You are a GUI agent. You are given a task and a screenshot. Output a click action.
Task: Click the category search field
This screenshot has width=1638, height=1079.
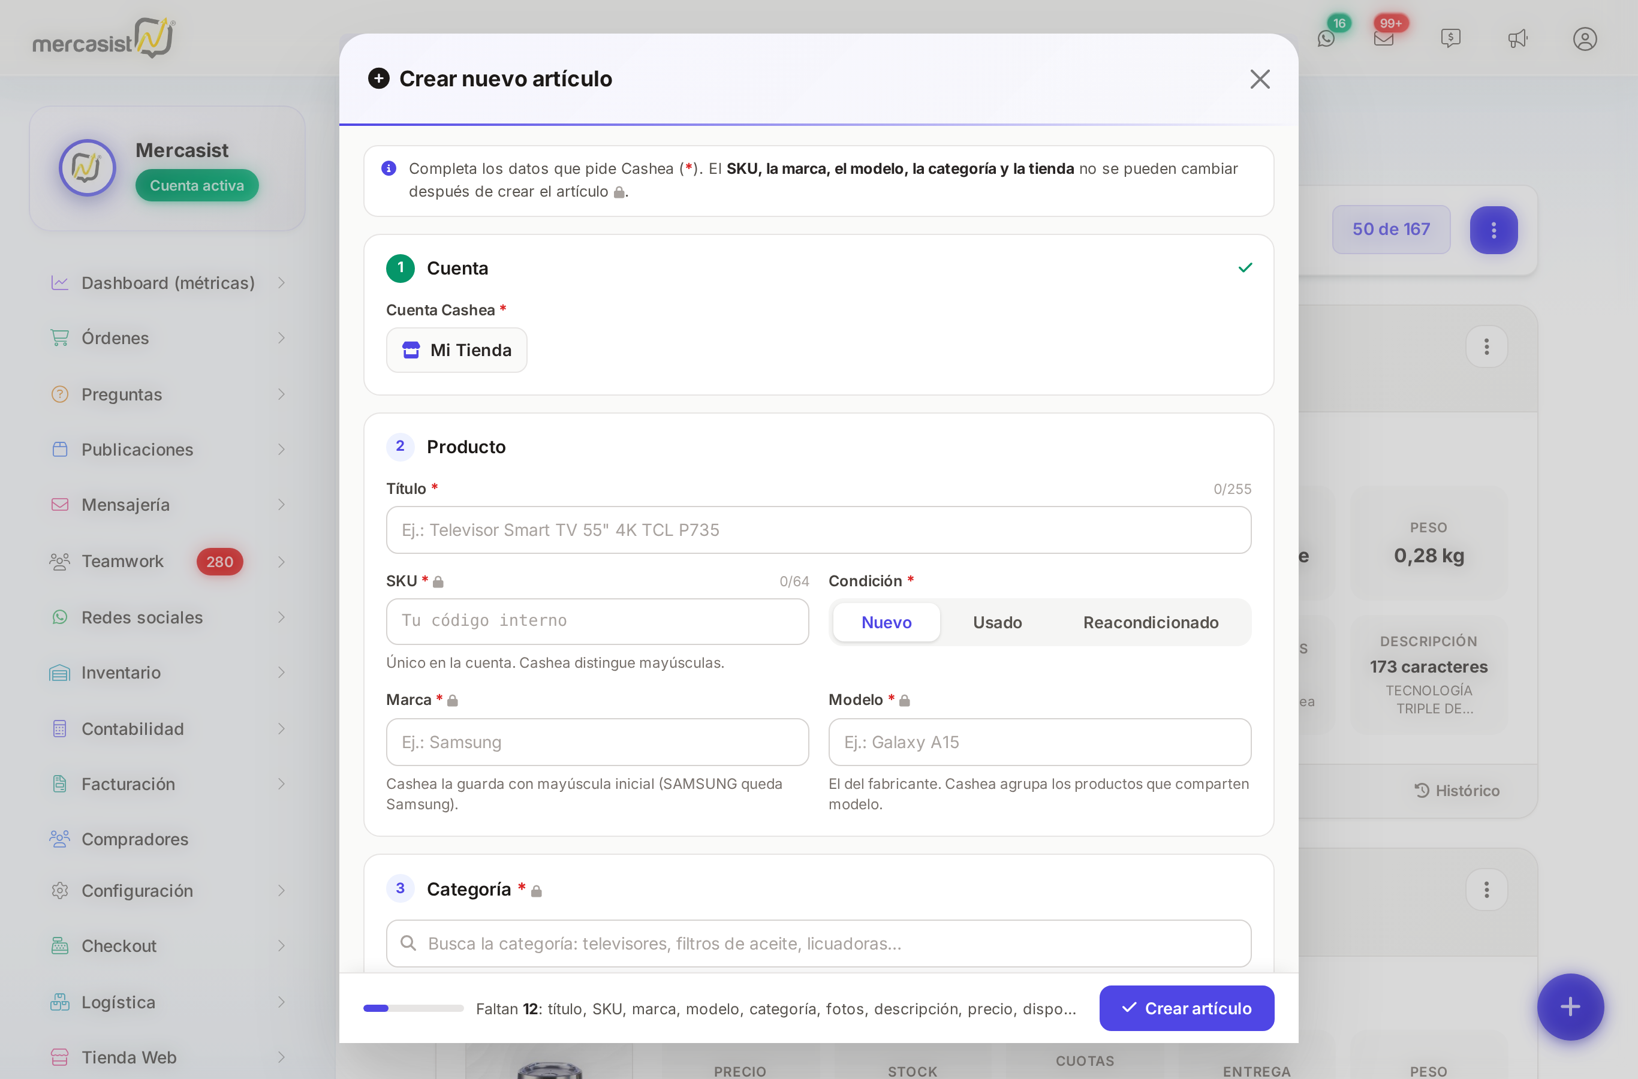pyautogui.click(x=818, y=944)
